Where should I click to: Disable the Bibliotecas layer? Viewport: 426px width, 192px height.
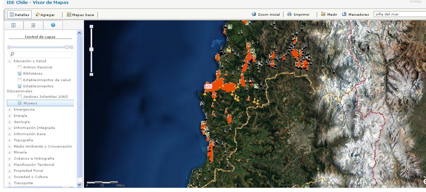[19, 74]
